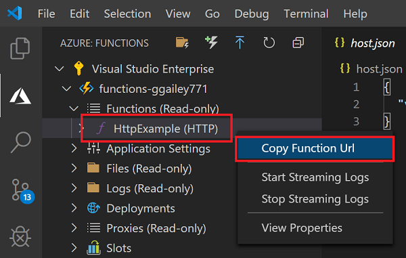Image resolution: width=406 pixels, height=258 pixels.
Task: Select the HttpExample (HTTP) function
Action: 166,129
